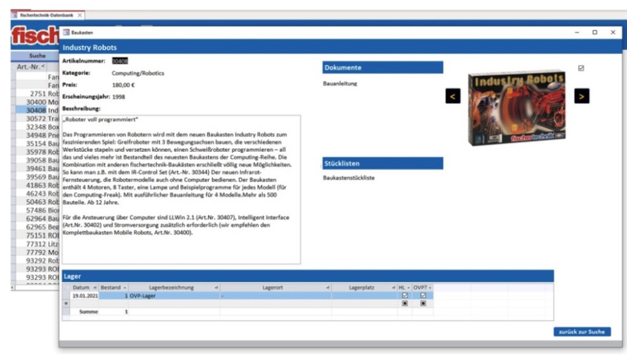Select the 19.01.2021 Lager row by its row selector

(66, 296)
